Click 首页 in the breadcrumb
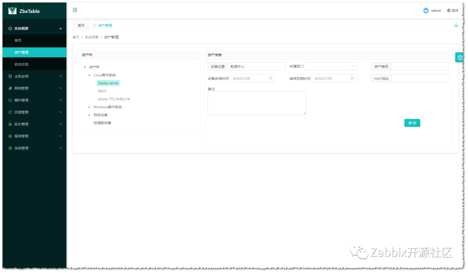Image resolution: width=468 pixels, height=273 pixels. 76,37
